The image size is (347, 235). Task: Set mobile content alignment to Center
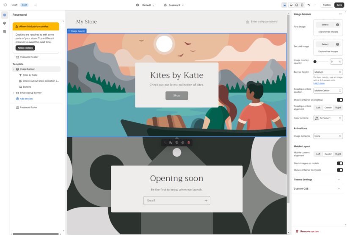pyautogui.click(x=328, y=154)
